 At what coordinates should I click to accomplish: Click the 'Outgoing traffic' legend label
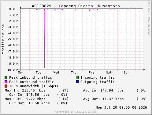pos(98,82)
